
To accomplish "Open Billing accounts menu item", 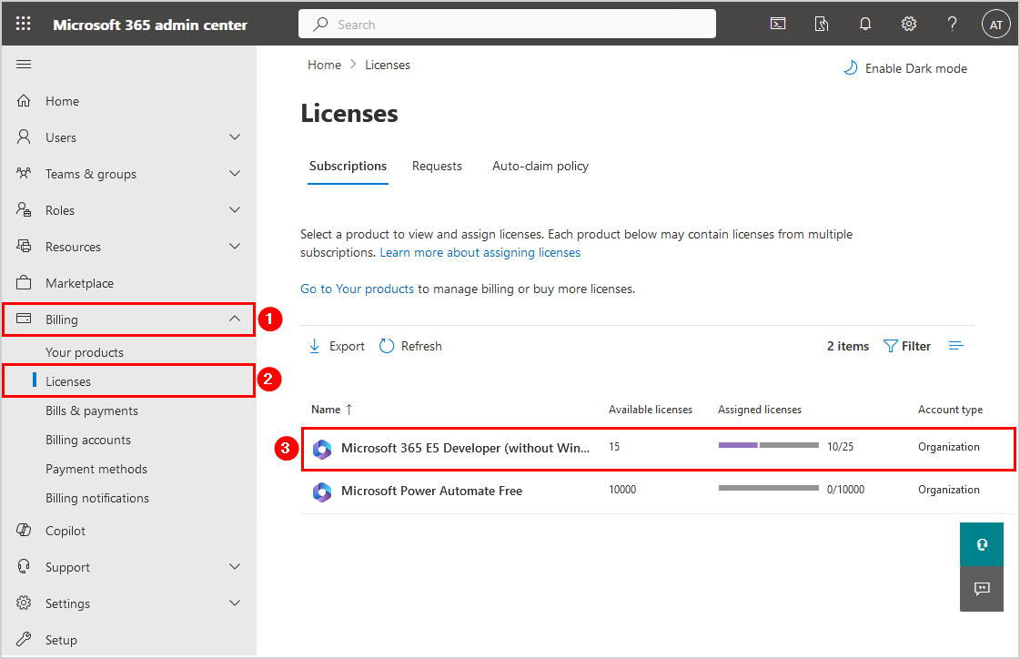I will (x=88, y=440).
